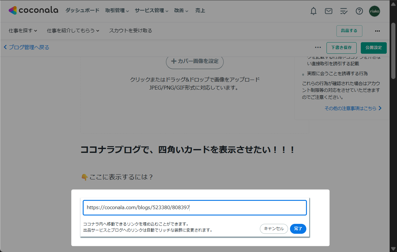Click the link URL input field
The height and width of the screenshot is (252, 397).
[195, 208]
